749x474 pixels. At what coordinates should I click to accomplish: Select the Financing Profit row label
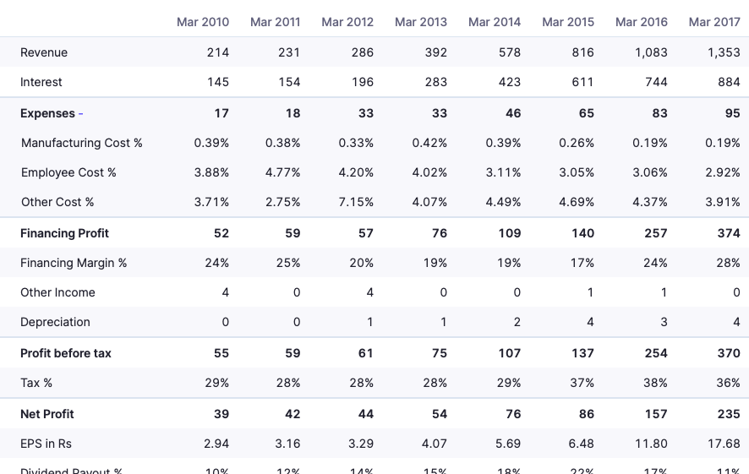click(x=64, y=233)
